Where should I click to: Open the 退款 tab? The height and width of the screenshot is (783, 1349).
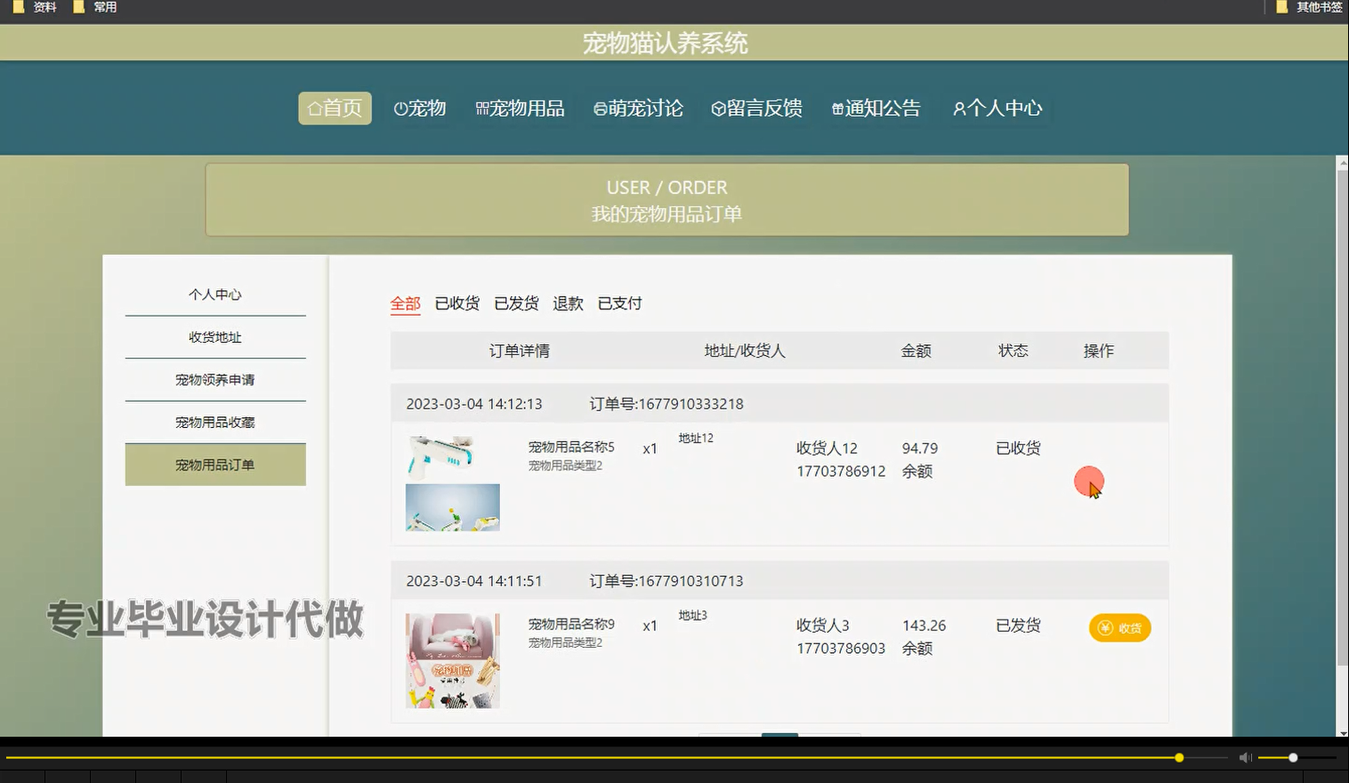click(x=568, y=303)
